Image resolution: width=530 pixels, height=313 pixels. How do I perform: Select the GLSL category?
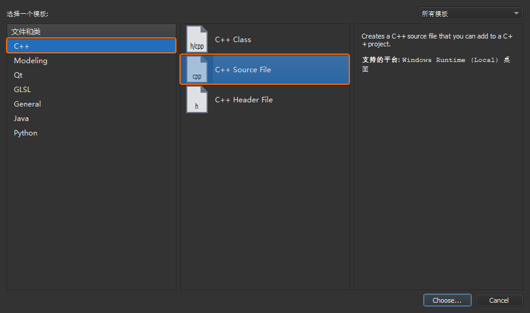[22, 90]
